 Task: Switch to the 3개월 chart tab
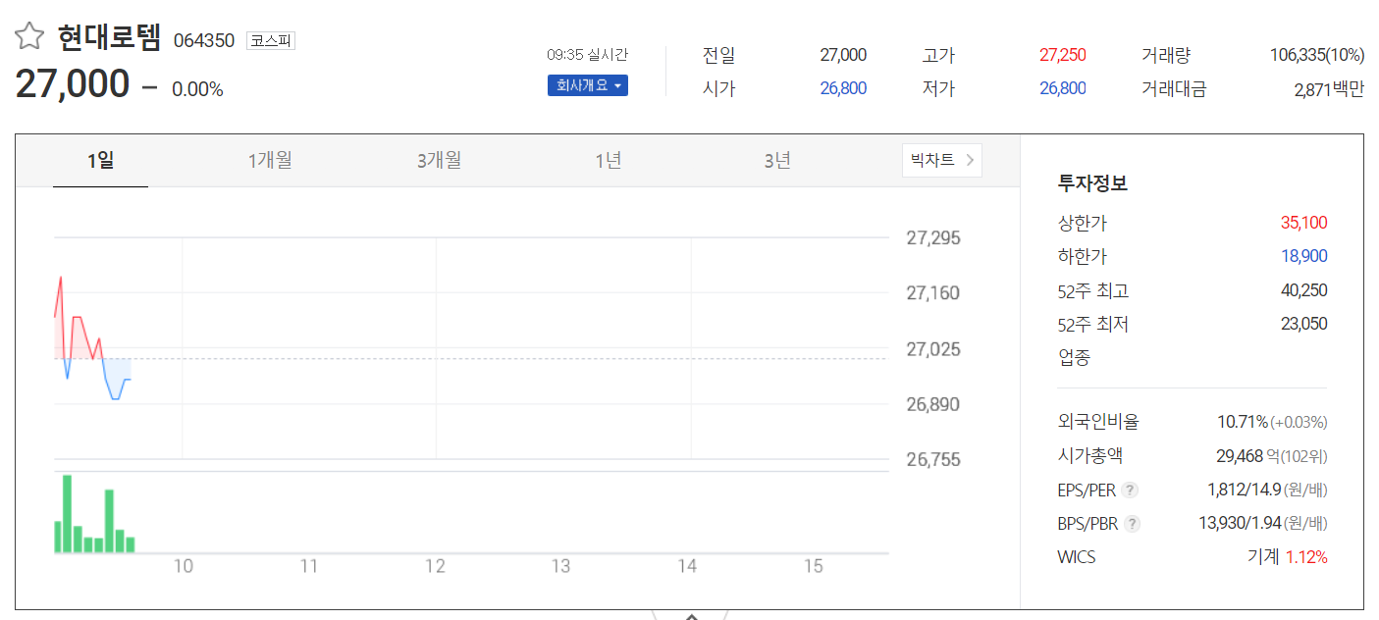click(439, 160)
